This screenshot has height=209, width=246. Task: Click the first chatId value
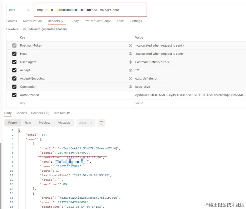point(88,148)
